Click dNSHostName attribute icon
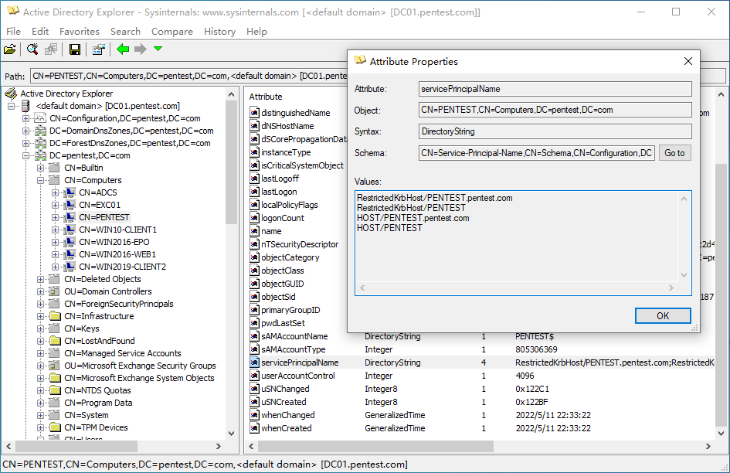 click(254, 125)
